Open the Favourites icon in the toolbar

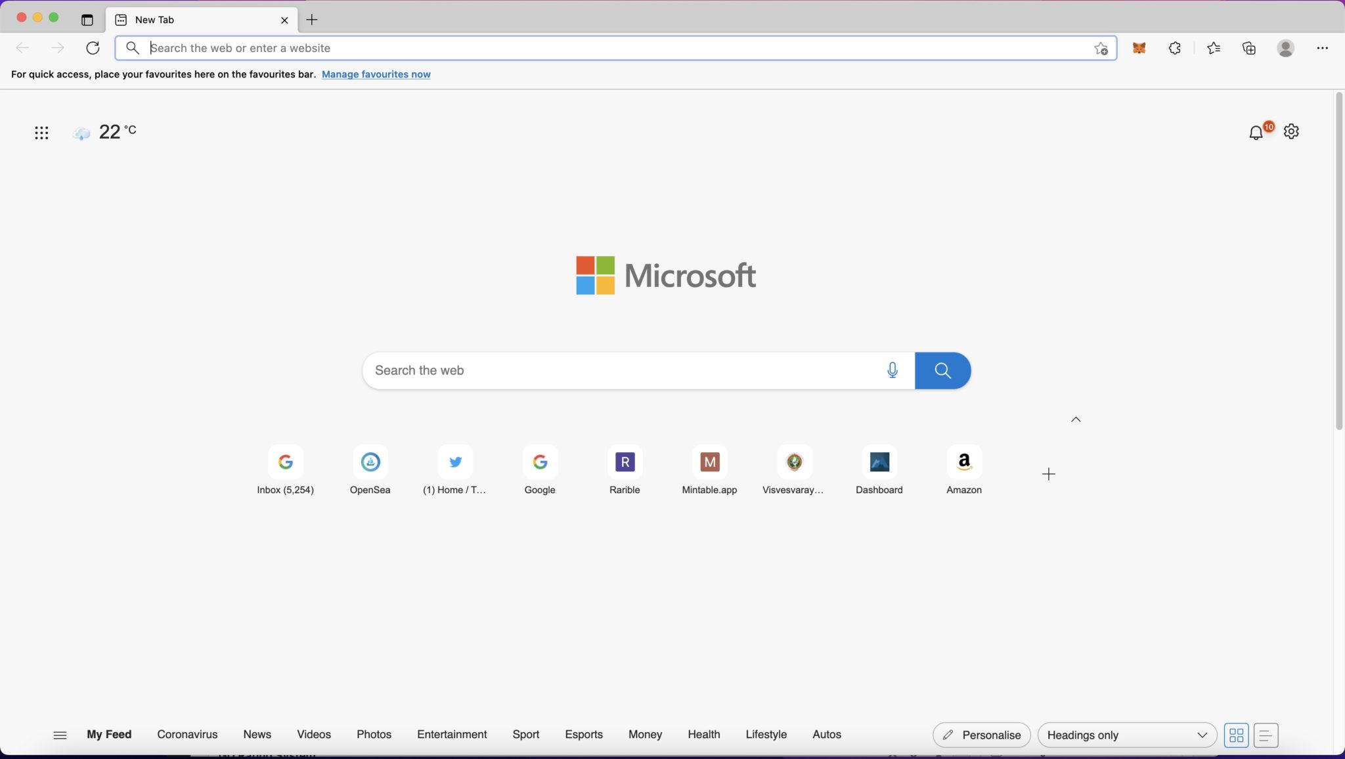click(1214, 47)
